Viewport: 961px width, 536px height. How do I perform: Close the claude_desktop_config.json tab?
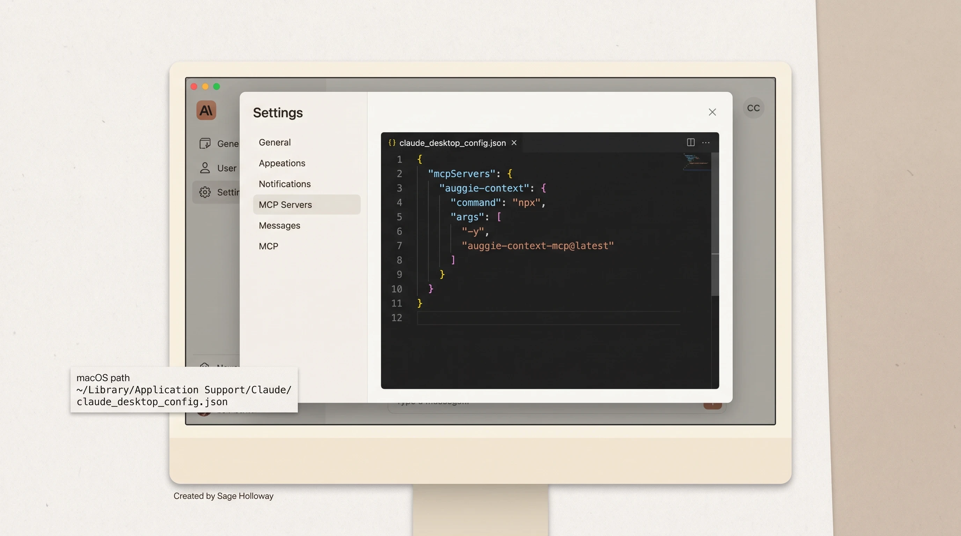click(514, 143)
